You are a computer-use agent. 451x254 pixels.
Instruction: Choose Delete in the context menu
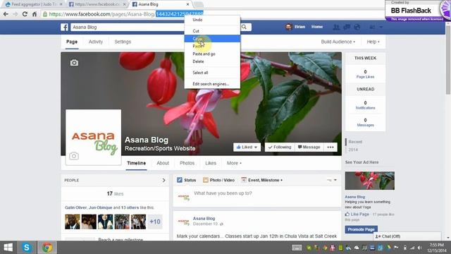tap(212, 61)
